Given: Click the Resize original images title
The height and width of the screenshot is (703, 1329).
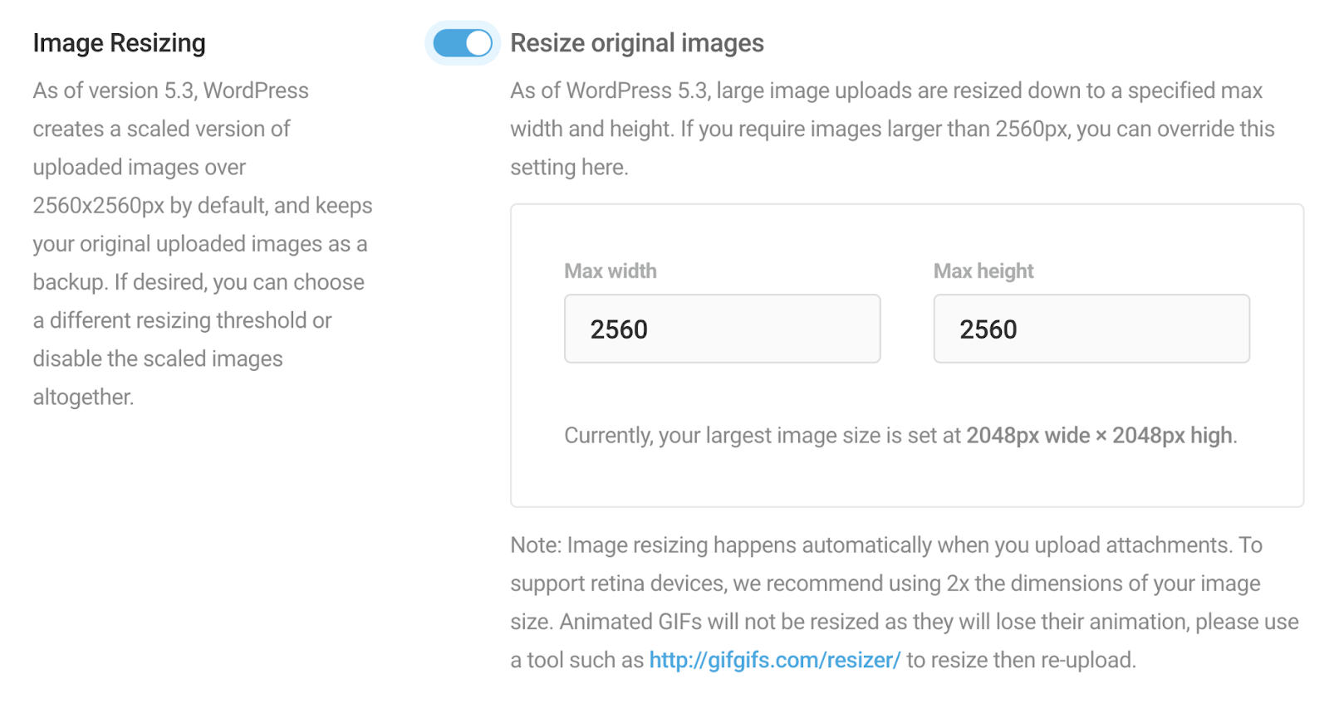Looking at the screenshot, I should coord(637,42).
